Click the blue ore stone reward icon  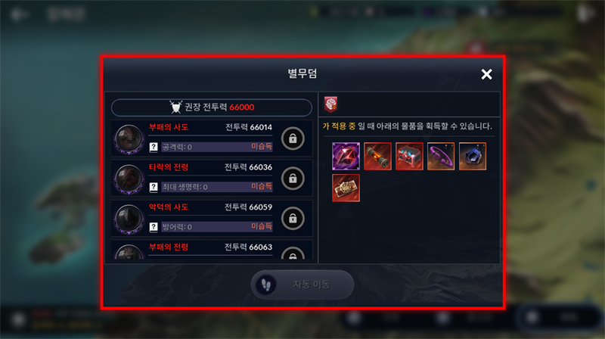pos(473,157)
